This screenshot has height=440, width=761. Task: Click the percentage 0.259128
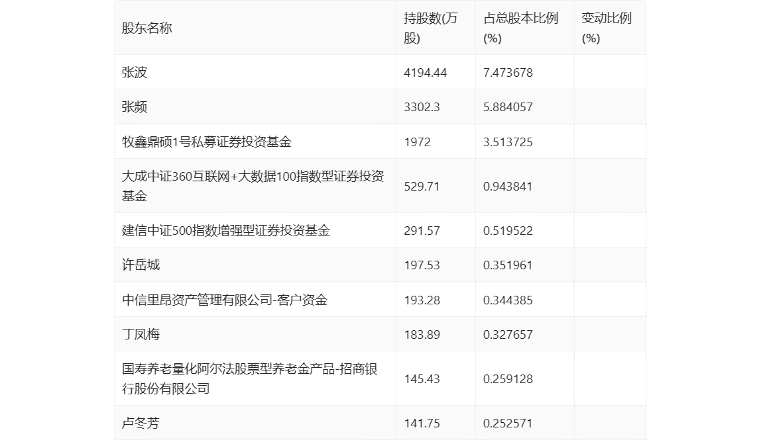coord(508,379)
